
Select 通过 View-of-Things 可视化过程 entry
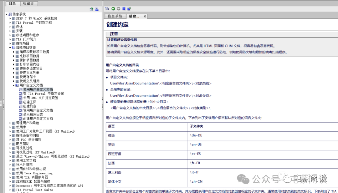(53, 156)
